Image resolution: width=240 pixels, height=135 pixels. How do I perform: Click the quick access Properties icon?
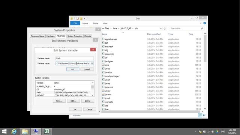[77, 18]
